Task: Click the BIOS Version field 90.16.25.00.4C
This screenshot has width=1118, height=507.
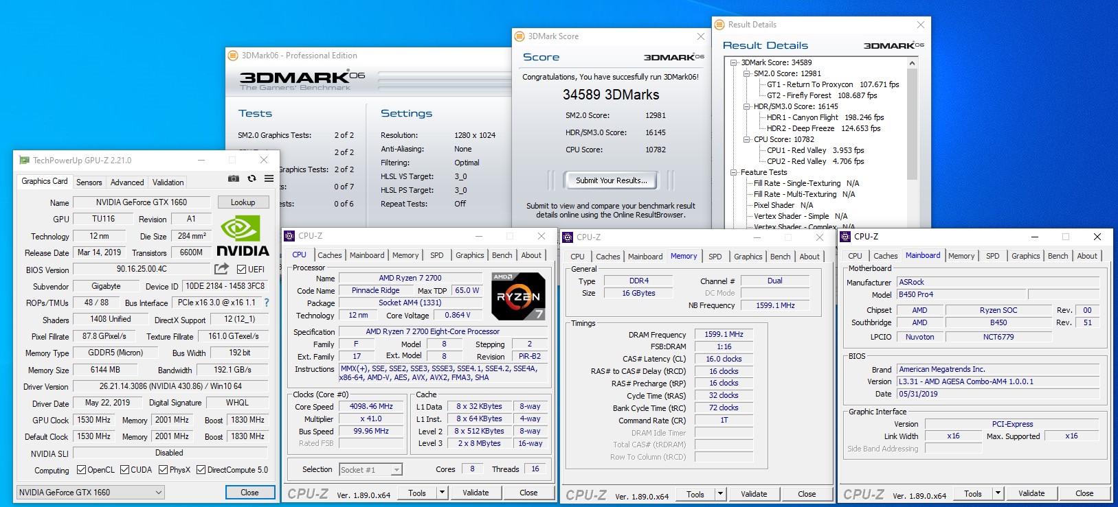Action: tap(142, 269)
